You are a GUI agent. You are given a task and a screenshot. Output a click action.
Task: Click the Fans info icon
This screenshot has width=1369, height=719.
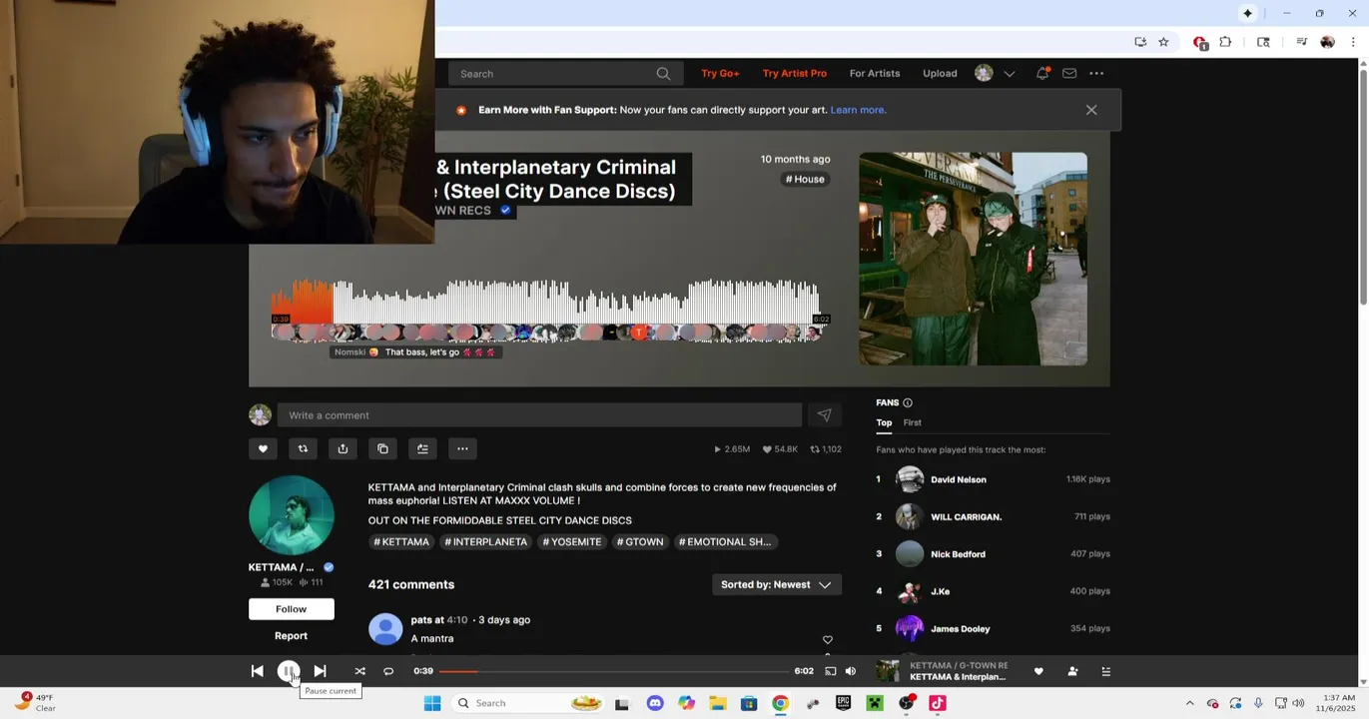[x=908, y=402]
